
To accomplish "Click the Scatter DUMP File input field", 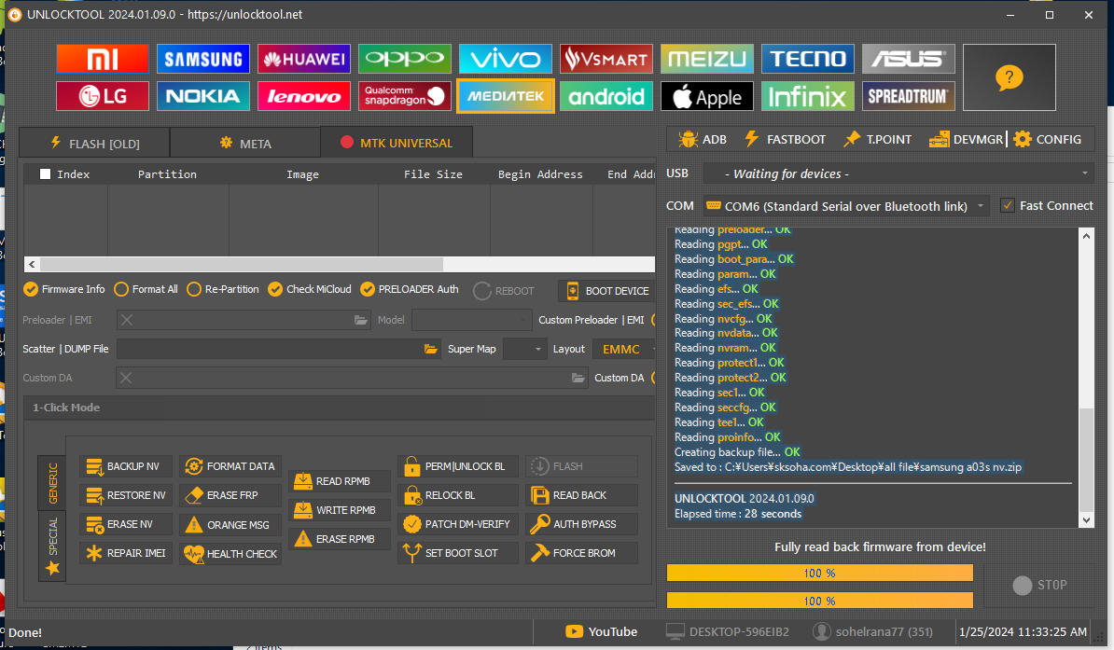I will [269, 349].
